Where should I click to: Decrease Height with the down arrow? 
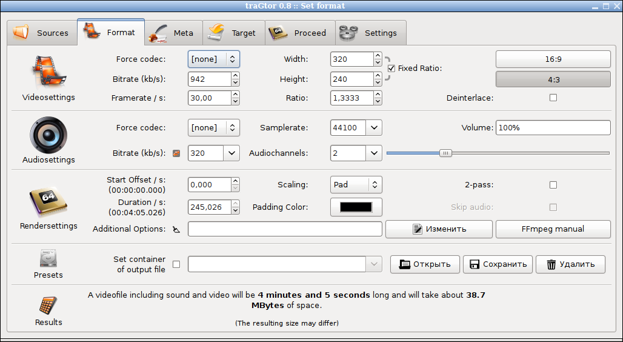(378, 82)
